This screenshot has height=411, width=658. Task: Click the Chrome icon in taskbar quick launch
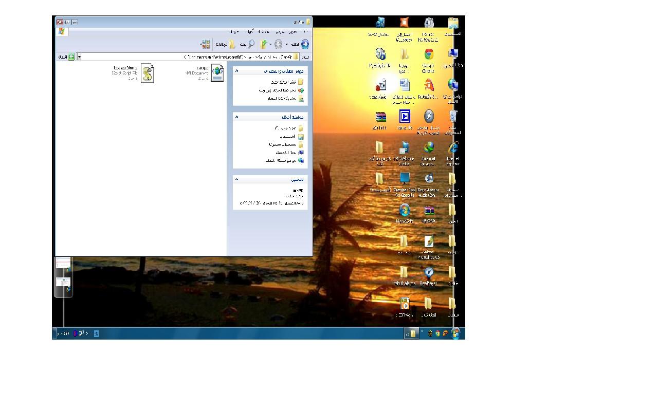click(438, 333)
